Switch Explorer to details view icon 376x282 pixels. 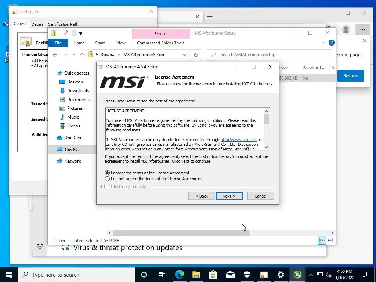tap(322, 240)
